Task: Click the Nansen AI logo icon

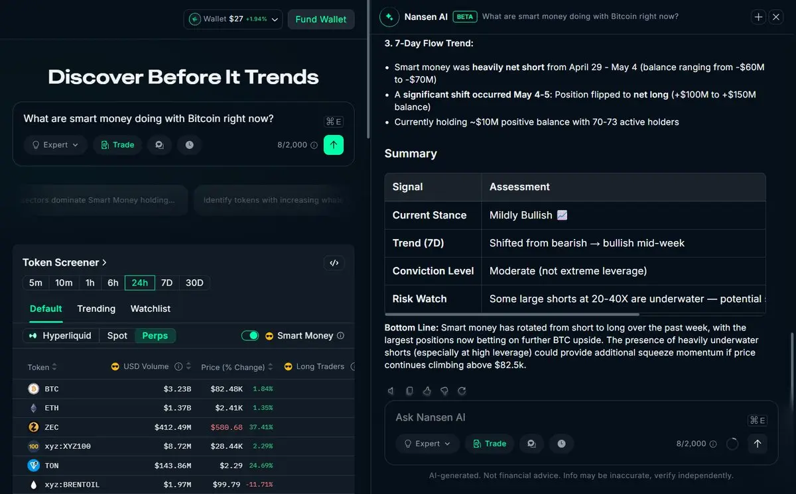Action: coord(389,17)
